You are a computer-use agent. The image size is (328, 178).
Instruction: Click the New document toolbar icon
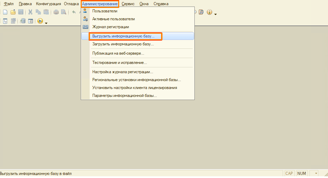tap(5, 12)
